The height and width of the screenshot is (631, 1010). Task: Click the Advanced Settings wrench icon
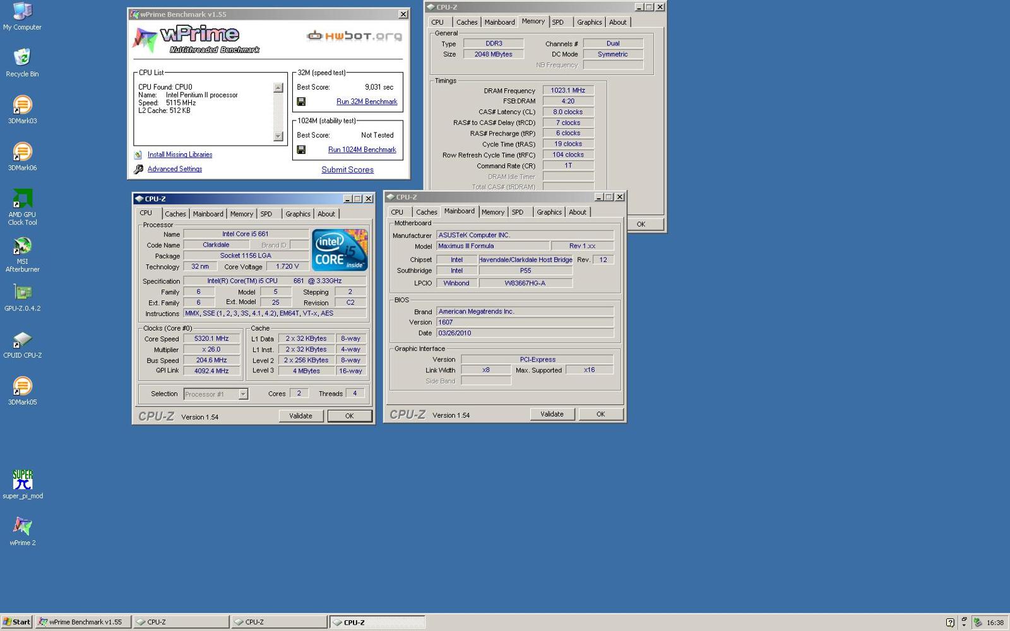(138, 169)
